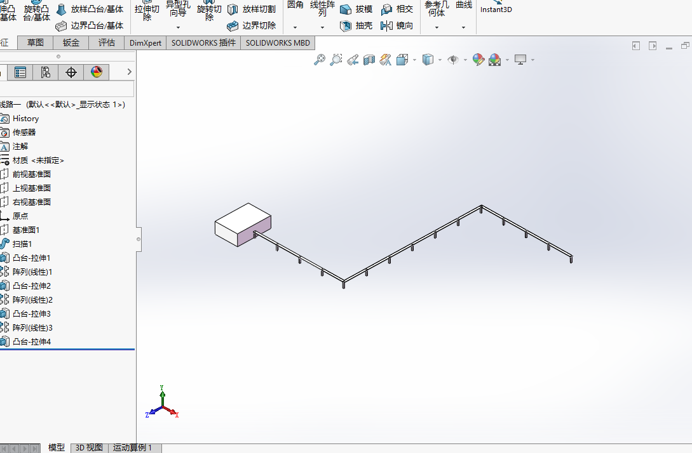
Task: Open the ConfigurationManager panel tab
Action: tap(46, 72)
